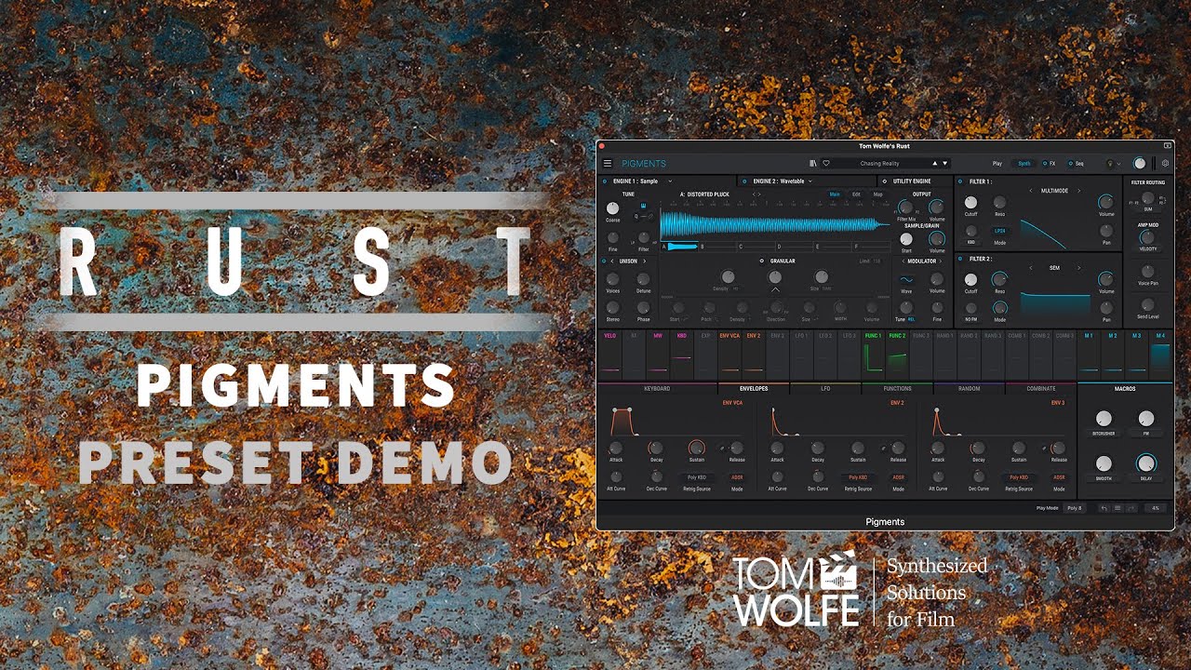
Task: Click the Map button in the sample engine
Action: 877,194
